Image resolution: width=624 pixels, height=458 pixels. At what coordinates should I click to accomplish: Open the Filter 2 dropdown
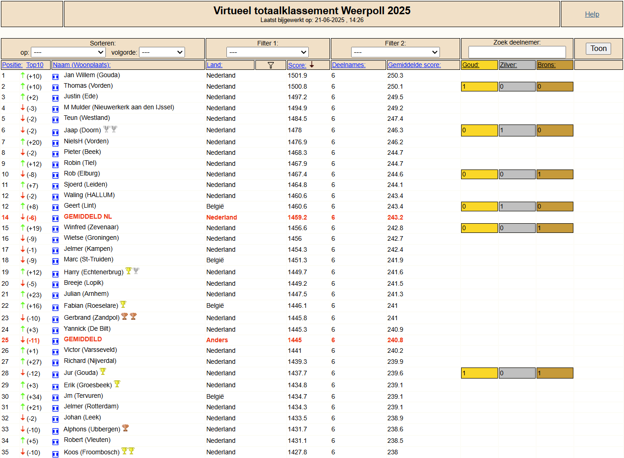(395, 52)
